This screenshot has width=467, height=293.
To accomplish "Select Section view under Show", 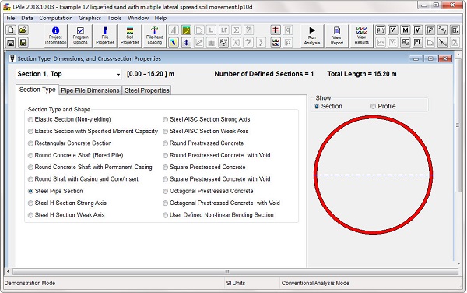I will pos(328,107).
